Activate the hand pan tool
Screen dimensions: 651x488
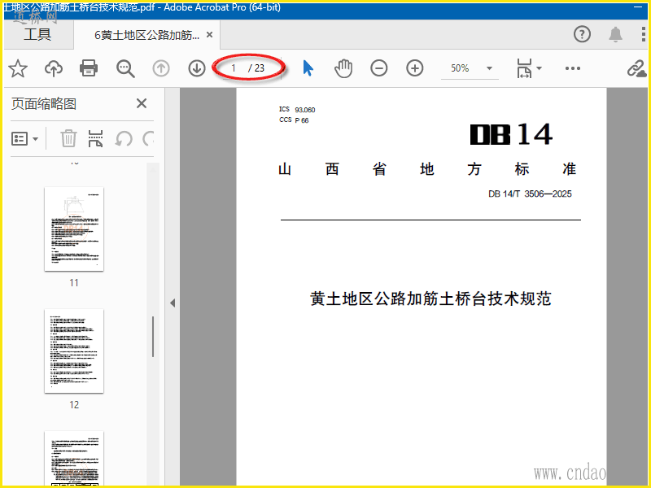(x=343, y=68)
